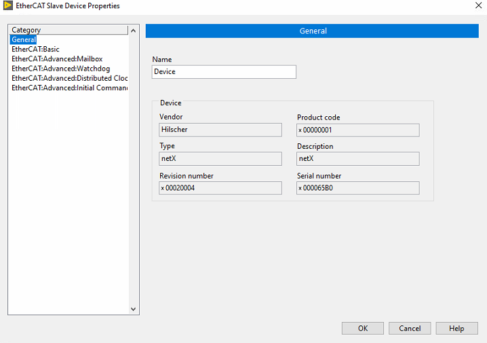This screenshot has width=487, height=343.
Task: Close the EtherCAT Slave Device Properties dialog
Action: (x=479, y=5)
